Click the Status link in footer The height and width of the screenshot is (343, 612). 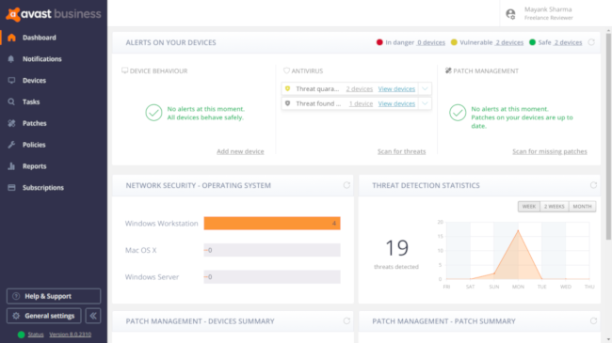coord(36,335)
